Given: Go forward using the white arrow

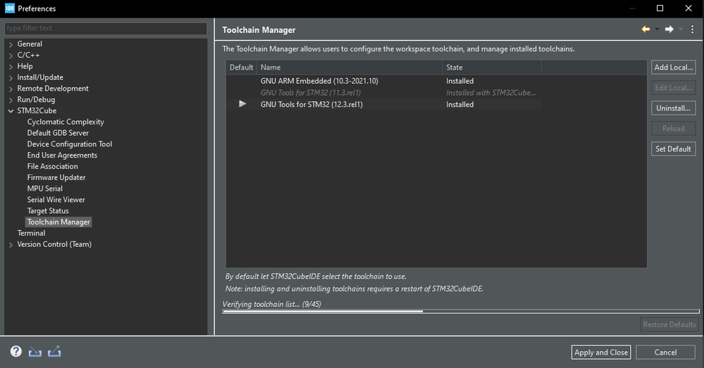Looking at the screenshot, I should click(x=669, y=30).
